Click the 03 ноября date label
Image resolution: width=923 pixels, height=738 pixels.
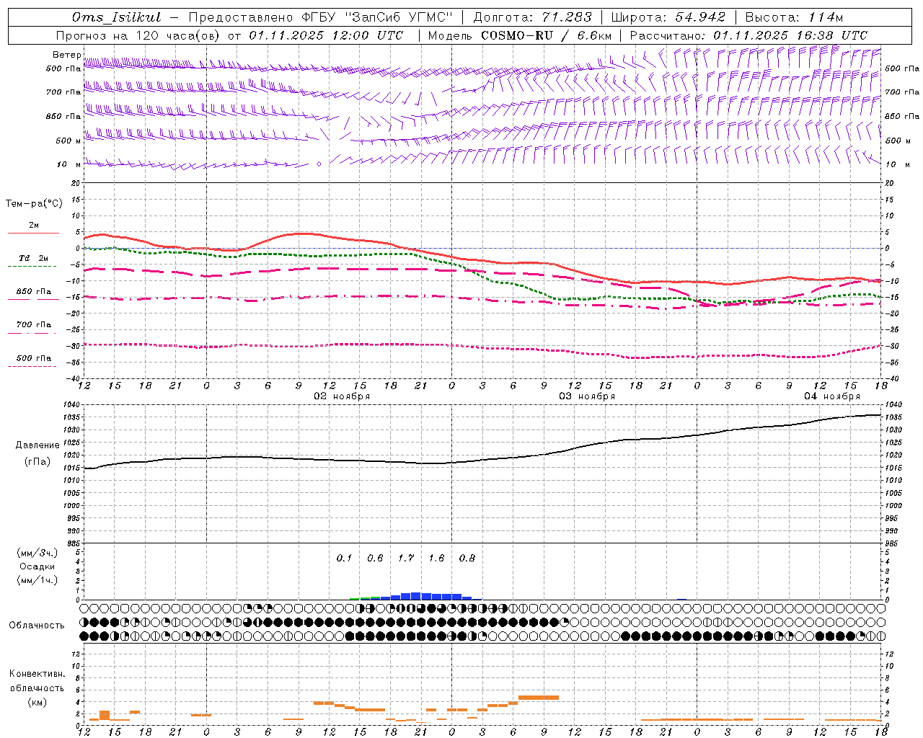[587, 396]
